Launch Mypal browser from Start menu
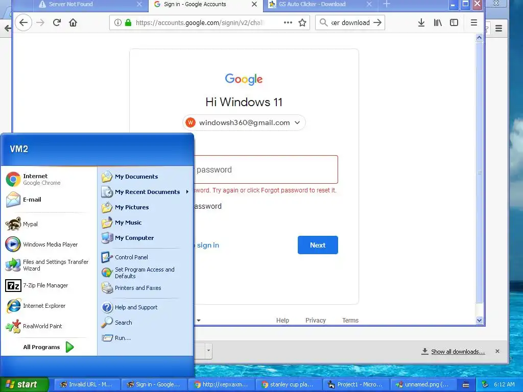Image resolution: width=523 pixels, height=392 pixels. (x=49, y=224)
